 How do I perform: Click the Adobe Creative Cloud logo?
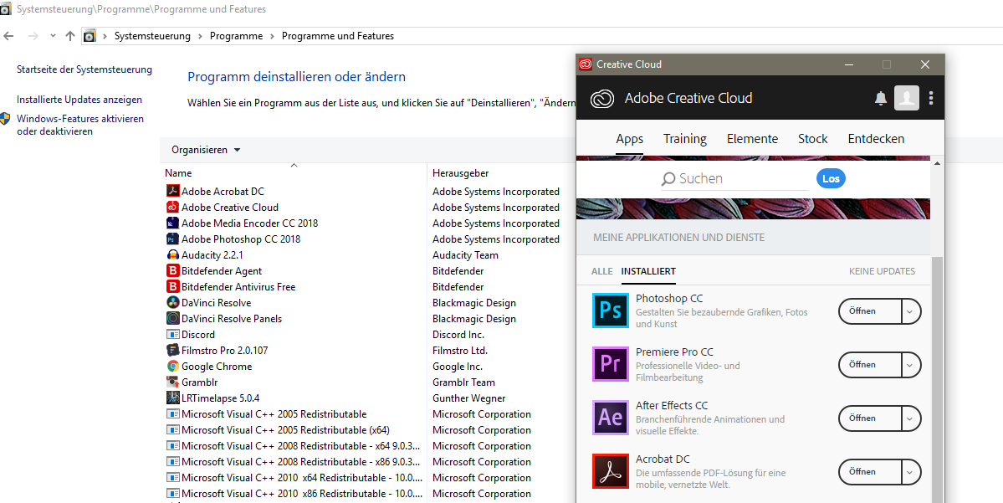coord(601,98)
